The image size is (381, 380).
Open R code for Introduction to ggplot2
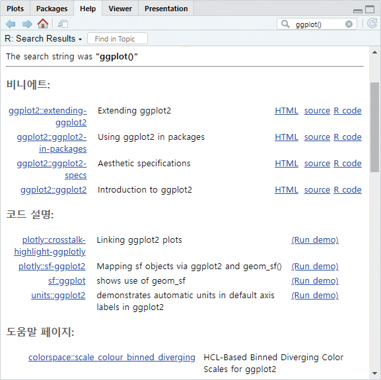point(347,190)
